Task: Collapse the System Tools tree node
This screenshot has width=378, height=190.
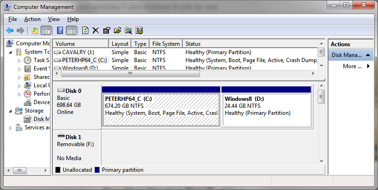Action: tap(10, 52)
